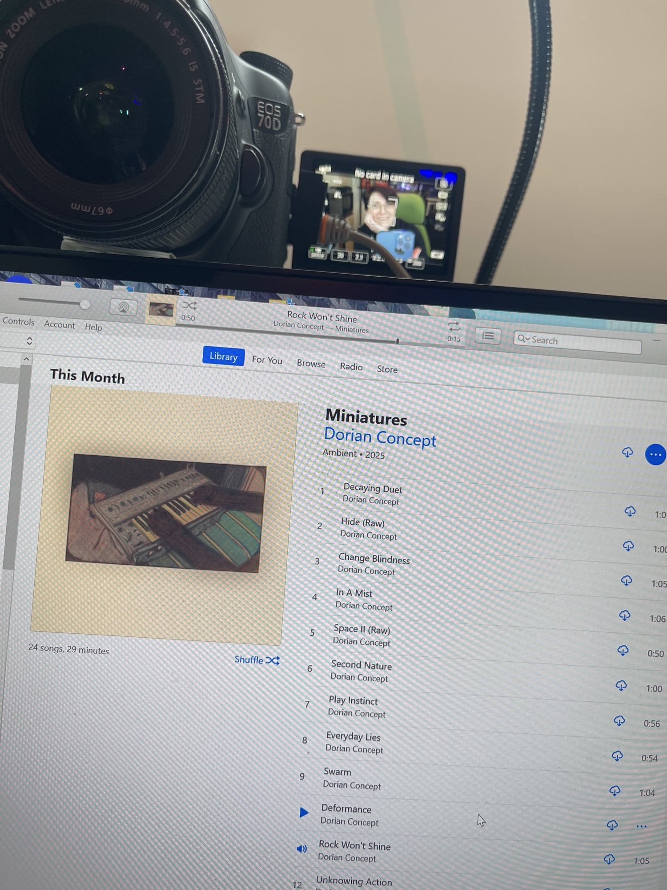The width and height of the screenshot is (667, 890).
Task: Download the Everyday Lies track
Action: 617,755
